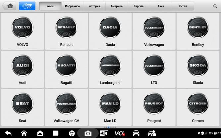The height and width of the screenshot is (138, 221).
Task: Select the Peugeot ADAS brand icon
Action: pos(154,104)
